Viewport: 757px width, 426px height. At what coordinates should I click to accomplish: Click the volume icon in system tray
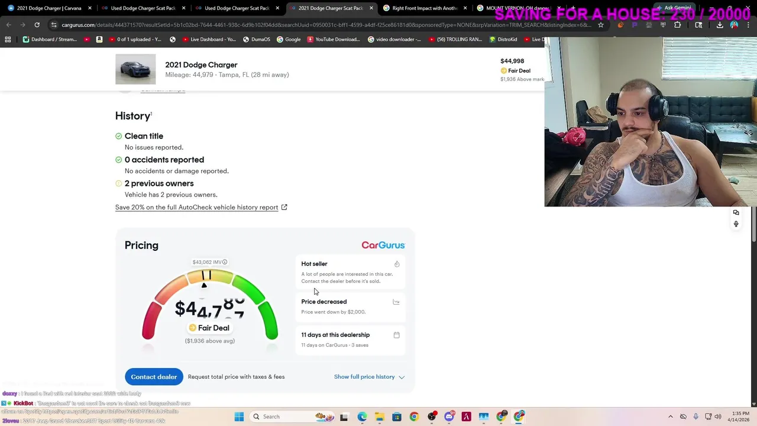coord(718,417)
